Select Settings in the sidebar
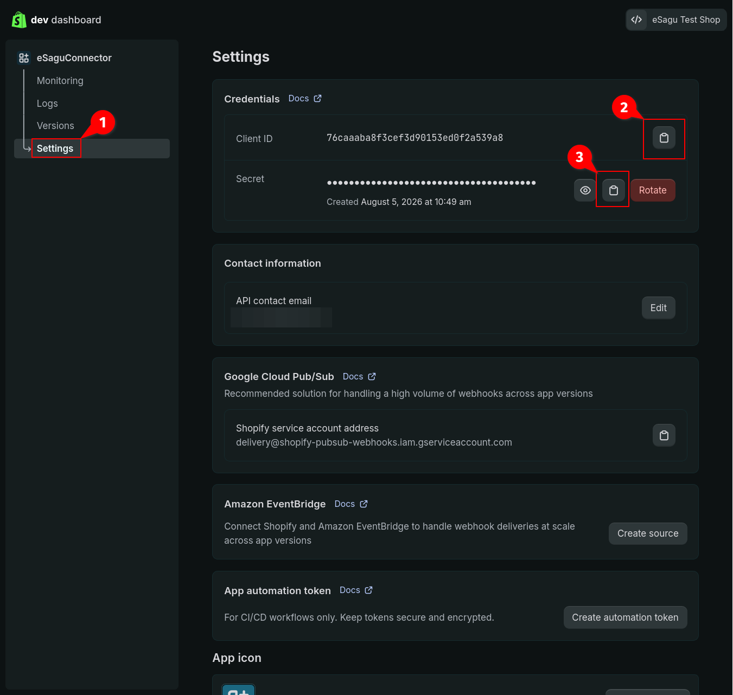This screenshot has width=733, height=695. (x=92, y=149)
